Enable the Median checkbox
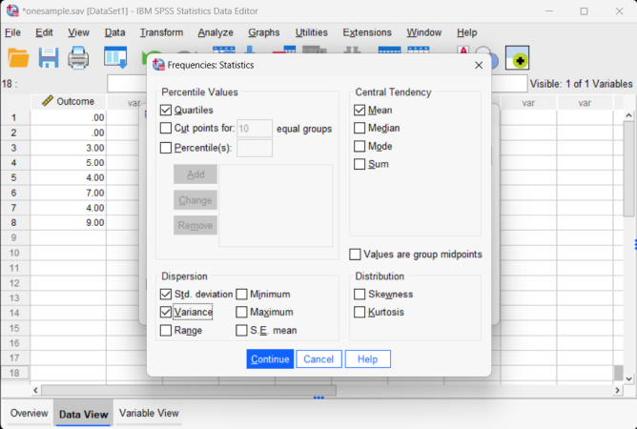The image size is (637, 429). pos(360,128)
